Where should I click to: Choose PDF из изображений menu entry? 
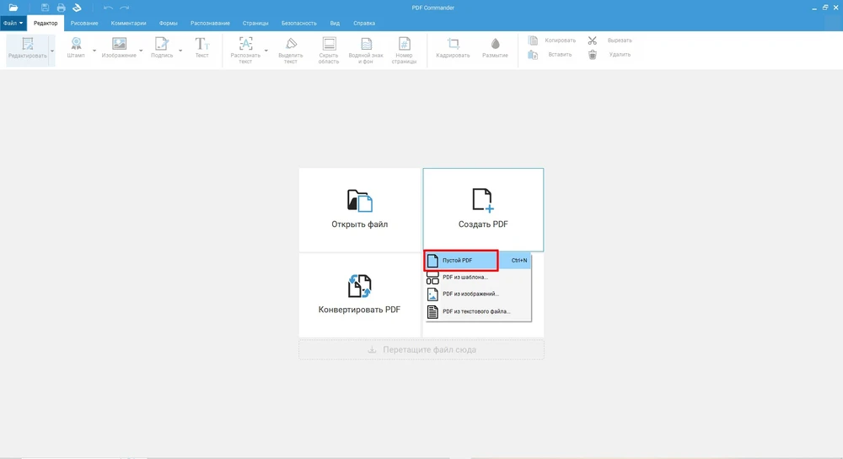[x=470, y=294]
